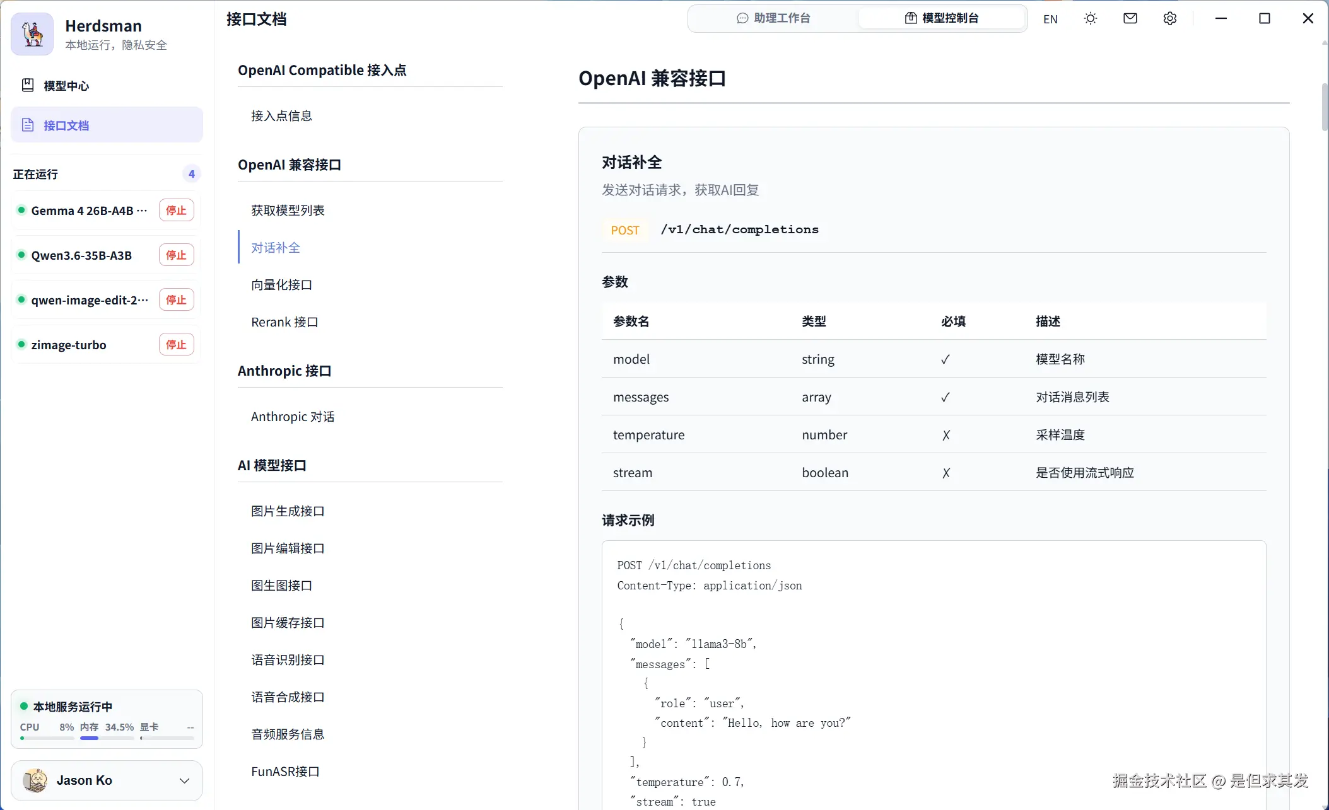Click the temperature parameter name cell
This screenshot has width=1329, height=810.
648,435
